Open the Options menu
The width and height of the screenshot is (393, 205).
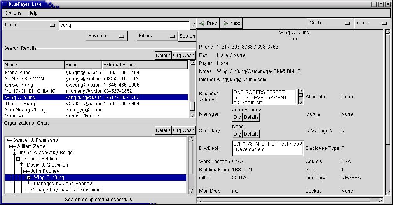13,13
